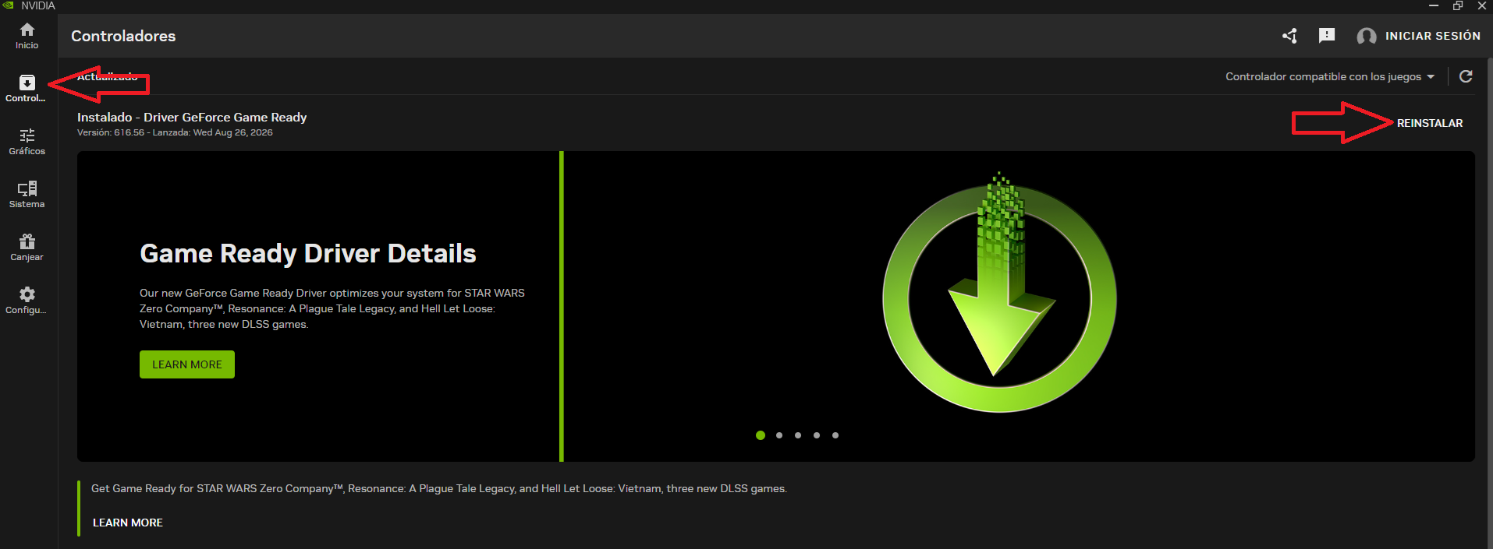Select the fifth carousel dot
The image size is (1493, 549).
(835, 435)
